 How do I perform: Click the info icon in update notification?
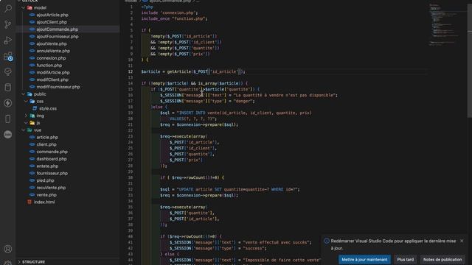tap(327, 241)
